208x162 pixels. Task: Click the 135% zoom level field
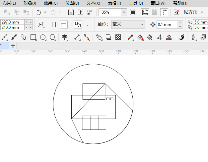pos(110,12)
